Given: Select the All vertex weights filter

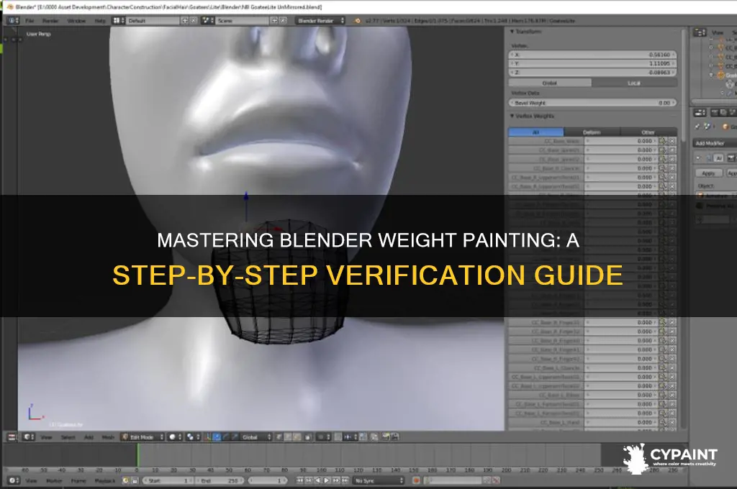Looking at the screenshot, I should point(535,132).
